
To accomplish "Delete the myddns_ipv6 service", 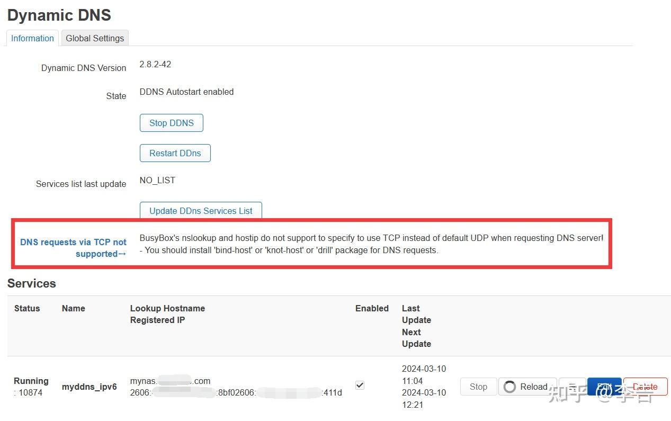I will pos(645,387).
